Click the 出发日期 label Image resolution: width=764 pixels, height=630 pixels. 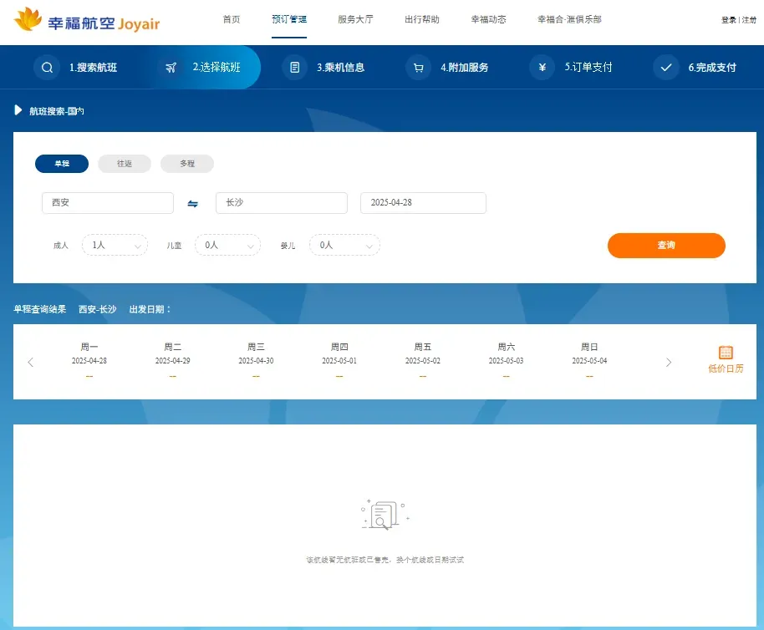150,309
